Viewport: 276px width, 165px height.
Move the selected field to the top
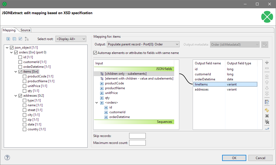pyautogui.click(x=267, y=76)
